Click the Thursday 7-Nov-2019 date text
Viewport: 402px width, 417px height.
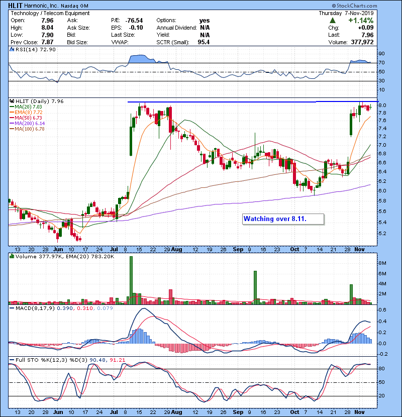click(346, 13)
